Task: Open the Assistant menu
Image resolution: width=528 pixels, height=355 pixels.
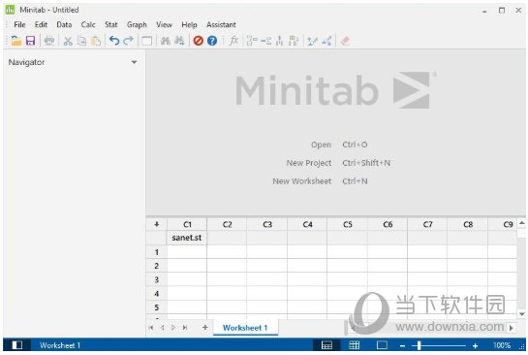Action: [x=221, y=24]
